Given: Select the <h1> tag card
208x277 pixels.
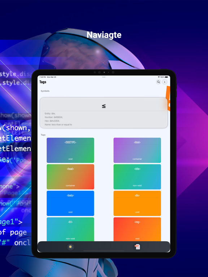Looking at the screenshot, I should click(x=70, y=229).
